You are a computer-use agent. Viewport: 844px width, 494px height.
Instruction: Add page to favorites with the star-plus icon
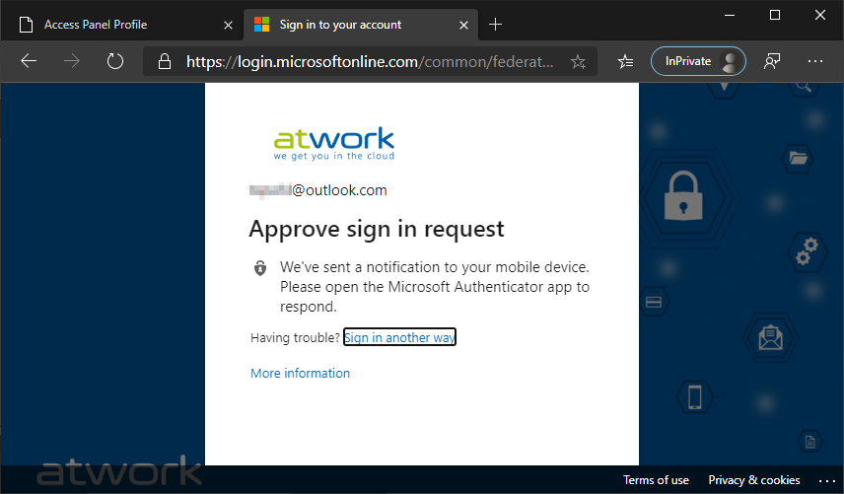click(x=578, y=61)
